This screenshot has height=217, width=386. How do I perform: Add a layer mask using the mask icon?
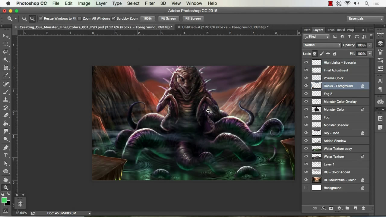331,208
